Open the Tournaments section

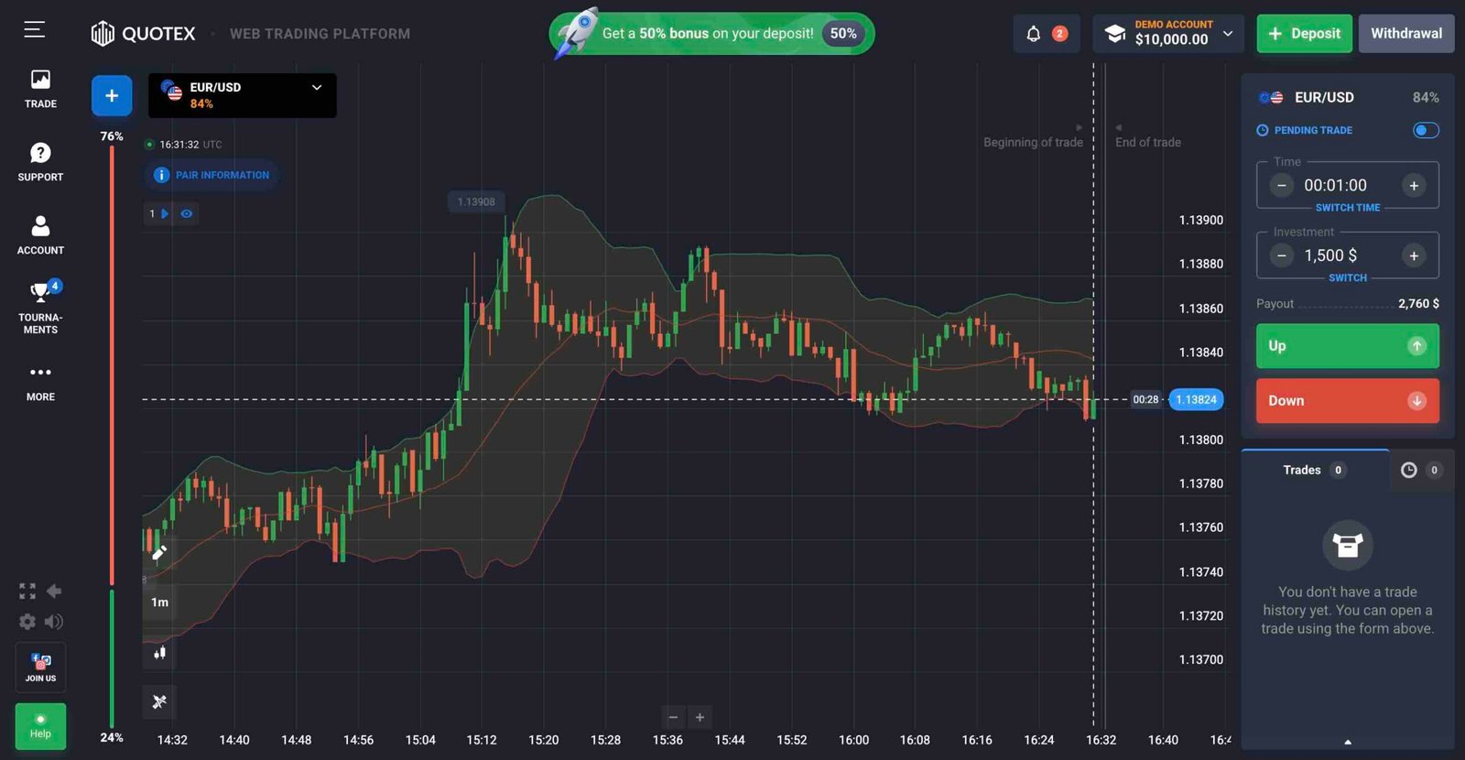40,309
